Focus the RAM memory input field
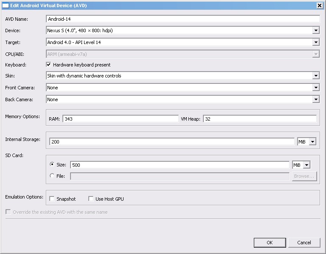The image size is (326, 254). 120,119
